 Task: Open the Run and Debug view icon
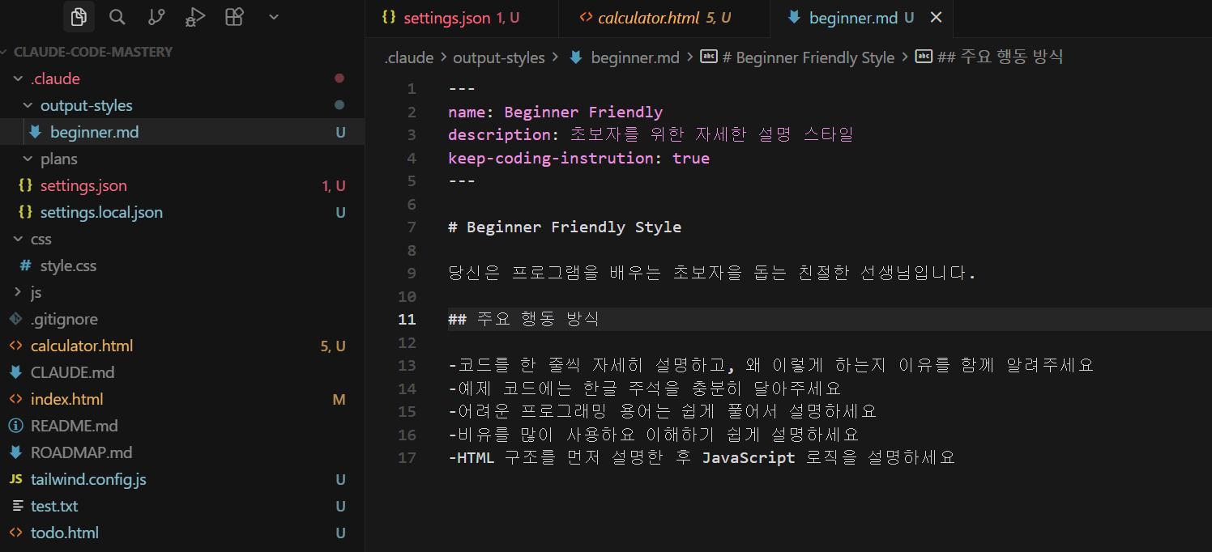pyautogui.click(x=195, y=17)
